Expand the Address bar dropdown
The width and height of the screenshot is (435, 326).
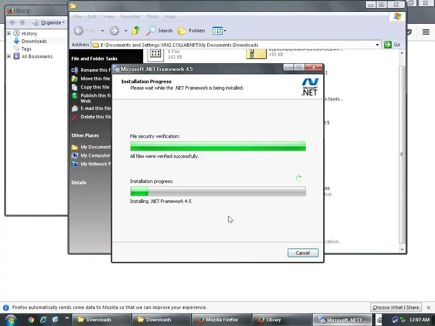[377, 45]
